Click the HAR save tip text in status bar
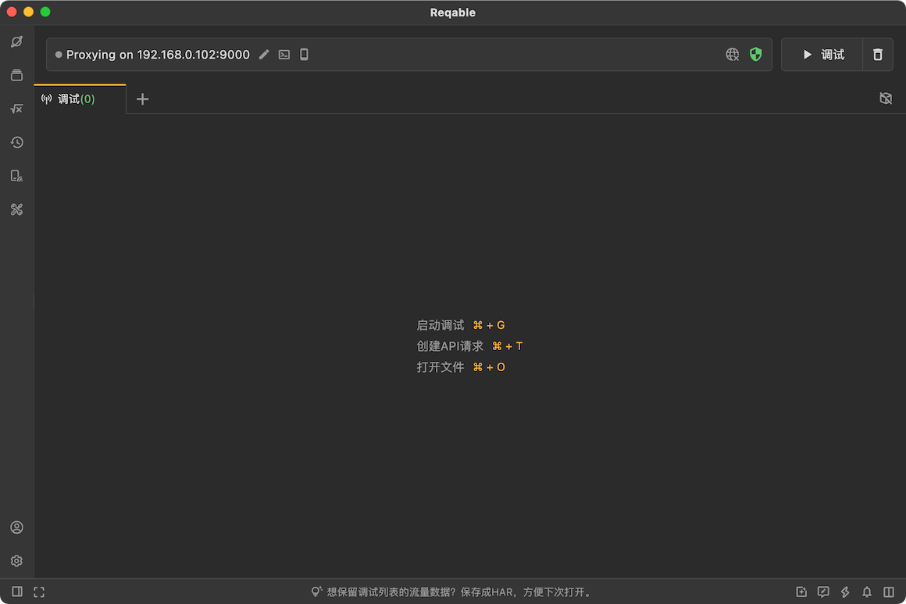This screenshot has width=906, height=604. pos(458,591)
